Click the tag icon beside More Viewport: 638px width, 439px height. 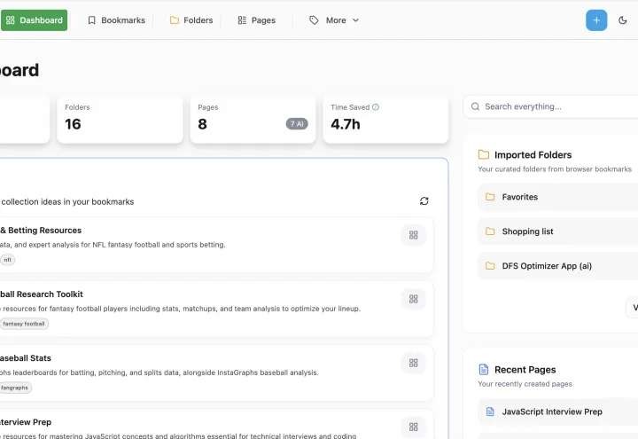(314, 20)
